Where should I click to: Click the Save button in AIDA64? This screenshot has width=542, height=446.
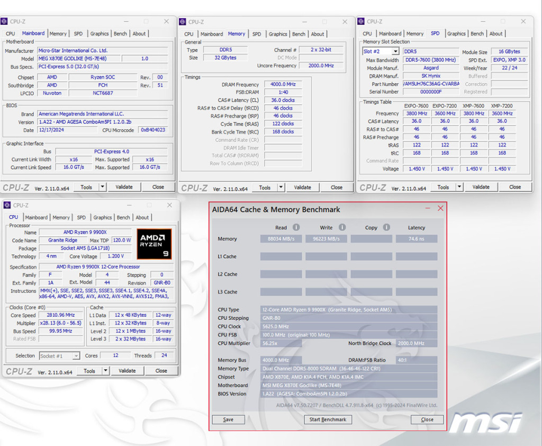point(228,420)
